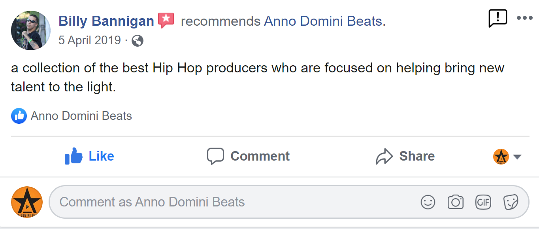Click Billy Bannigan's profile picture
The width and height of the screenshot is (539, 229).
[31, 30]
